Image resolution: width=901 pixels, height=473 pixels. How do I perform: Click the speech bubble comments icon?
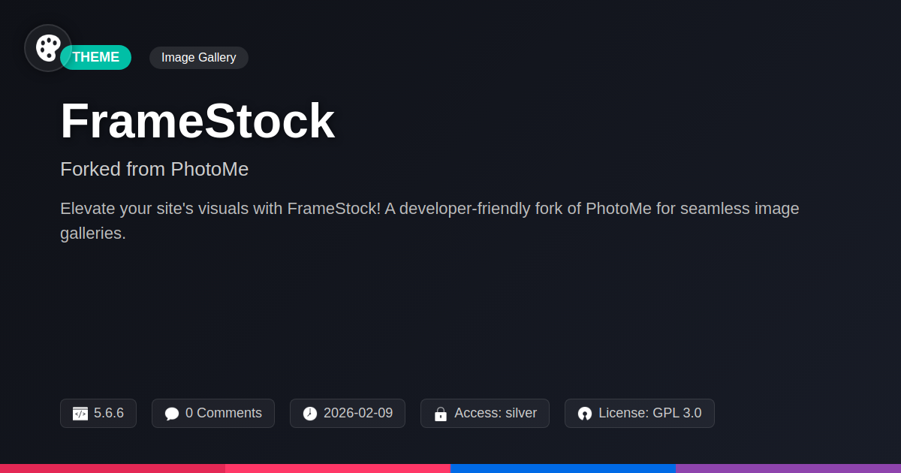(172, 414)
